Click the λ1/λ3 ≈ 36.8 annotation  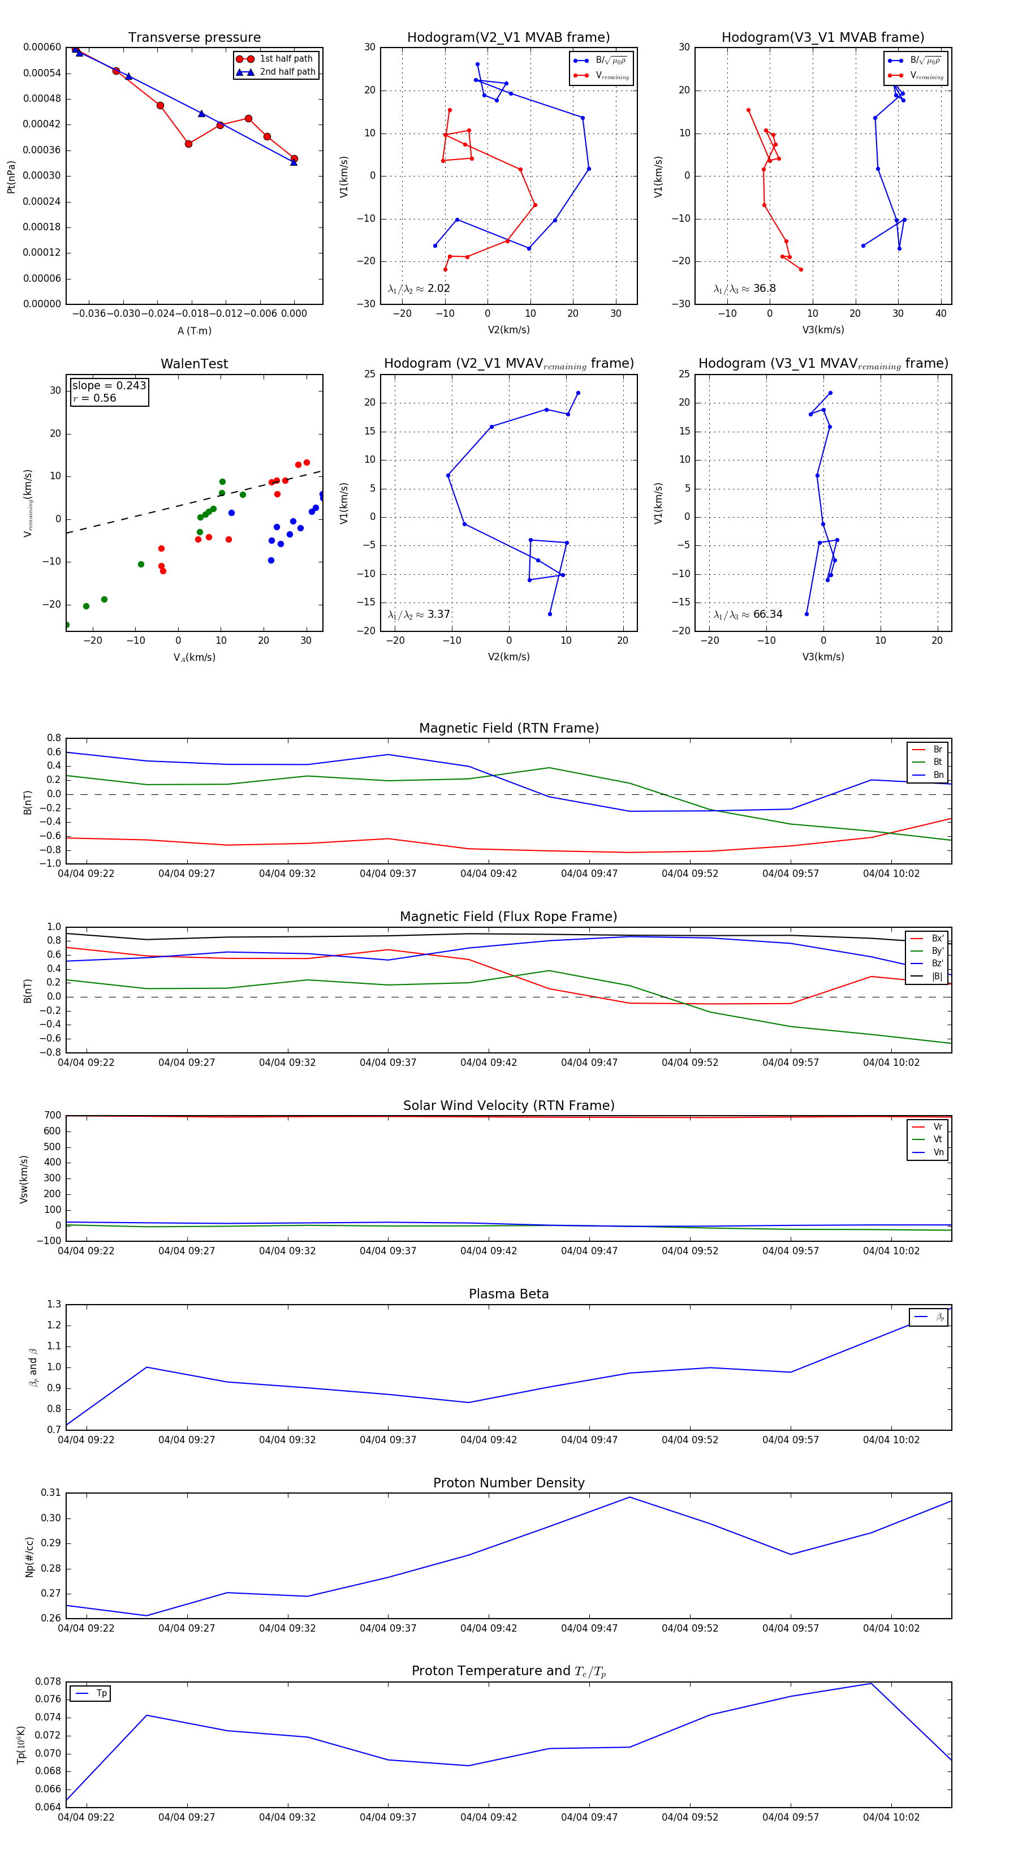click(x=744, y=289)
